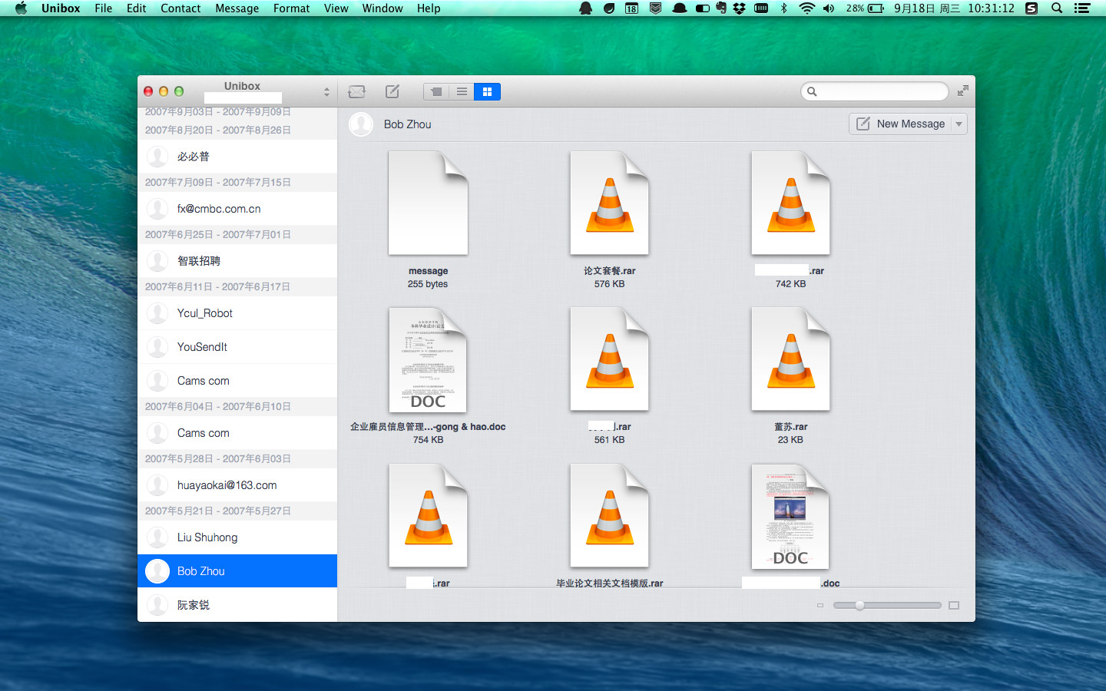Screen dimensions: 1106x691
Task: Open the Contact menu
Action: click(180, 8)
